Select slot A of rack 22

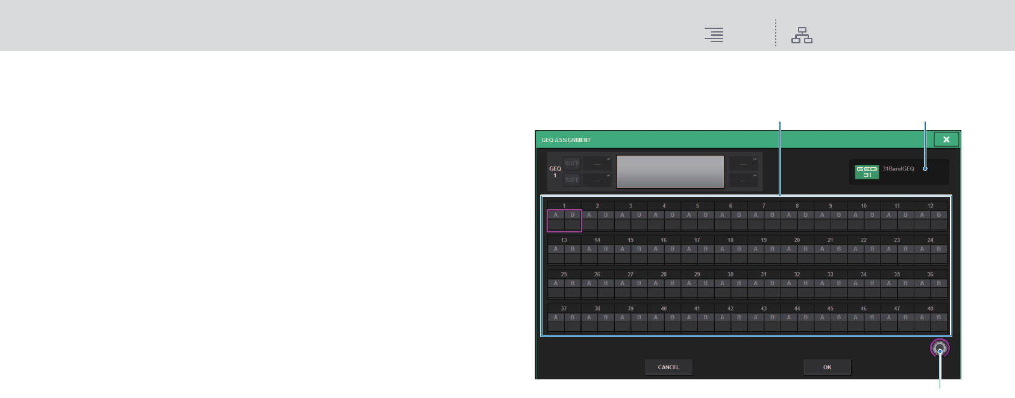(855, 255)
